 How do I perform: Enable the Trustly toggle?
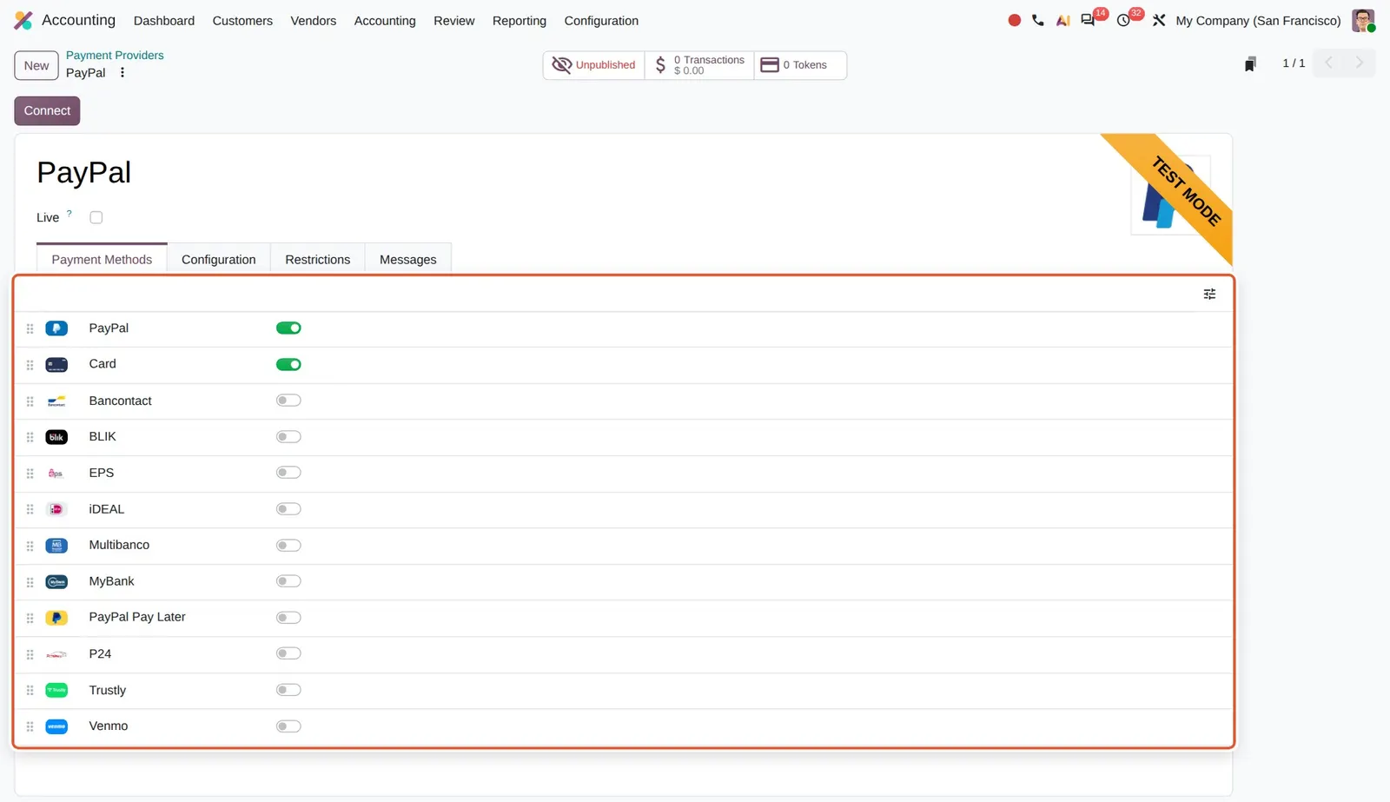click(288, 690)
